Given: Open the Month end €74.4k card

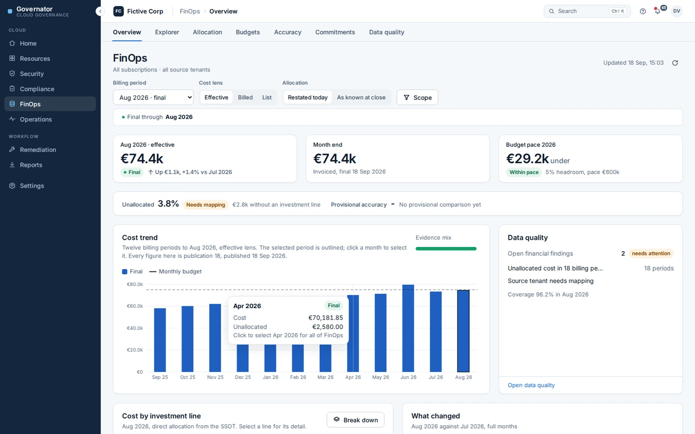Looking at the screenshot, I should pyautogui.click(x=398, y=159).
